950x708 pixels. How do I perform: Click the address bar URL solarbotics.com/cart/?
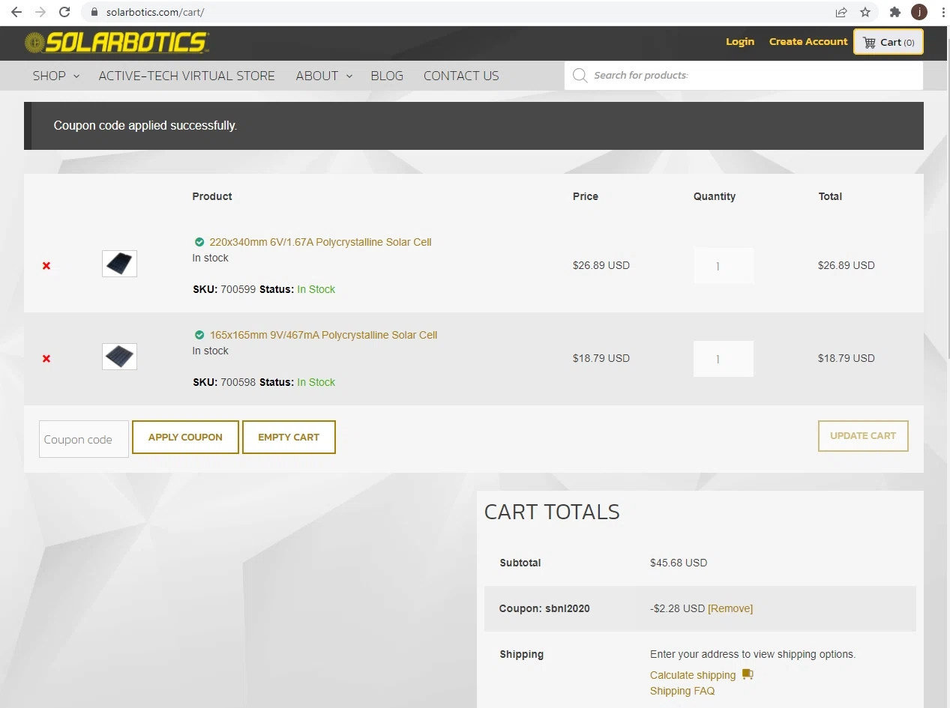click(155, 12)
